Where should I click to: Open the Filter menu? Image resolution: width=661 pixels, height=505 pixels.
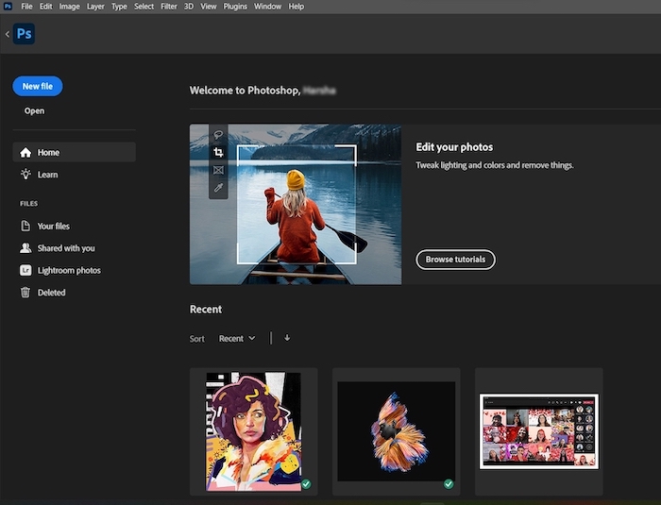(x=168, y=7)
